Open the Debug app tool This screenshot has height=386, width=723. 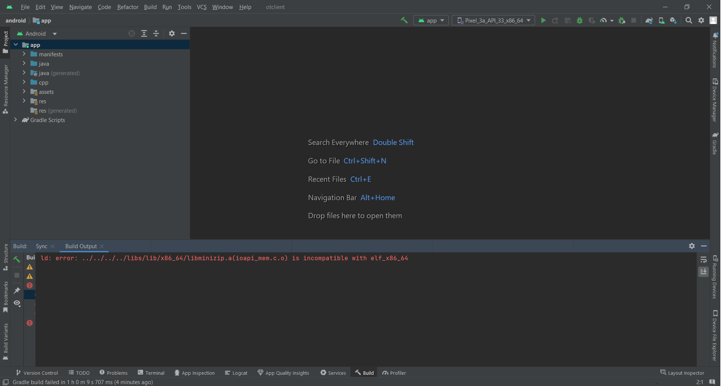[580, 20]
